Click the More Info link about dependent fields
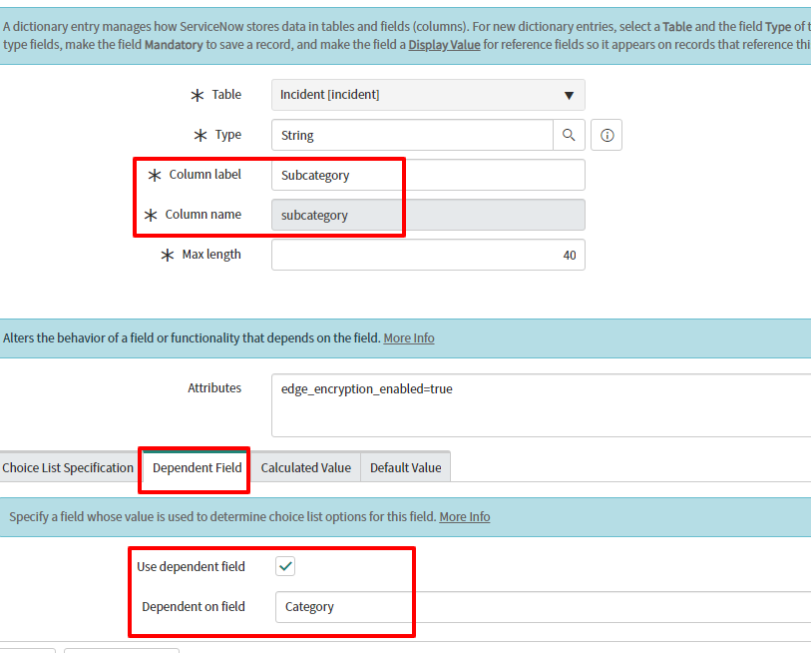Image resolution: width=811 pixels, height=653 pixels. [465, 516]
